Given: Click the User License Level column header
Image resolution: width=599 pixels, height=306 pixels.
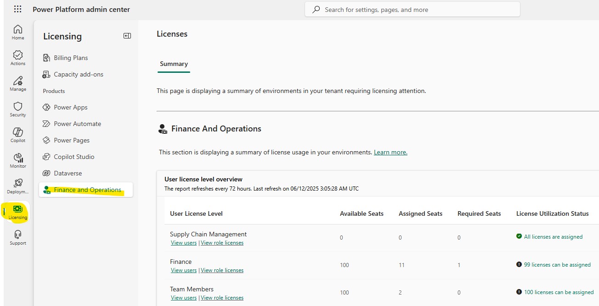Looking at the screenshot, I should pyautogui.click(x=196, y=213).
